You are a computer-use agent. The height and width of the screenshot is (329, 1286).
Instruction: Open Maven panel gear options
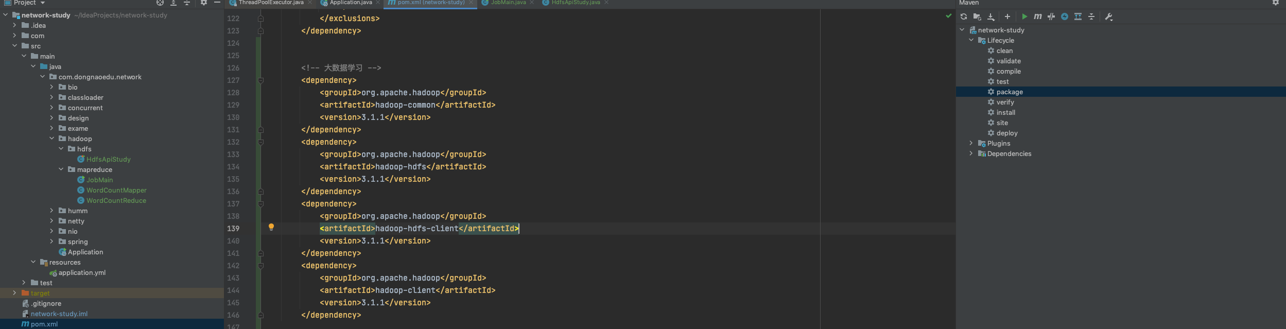[x=1276, y=3]
